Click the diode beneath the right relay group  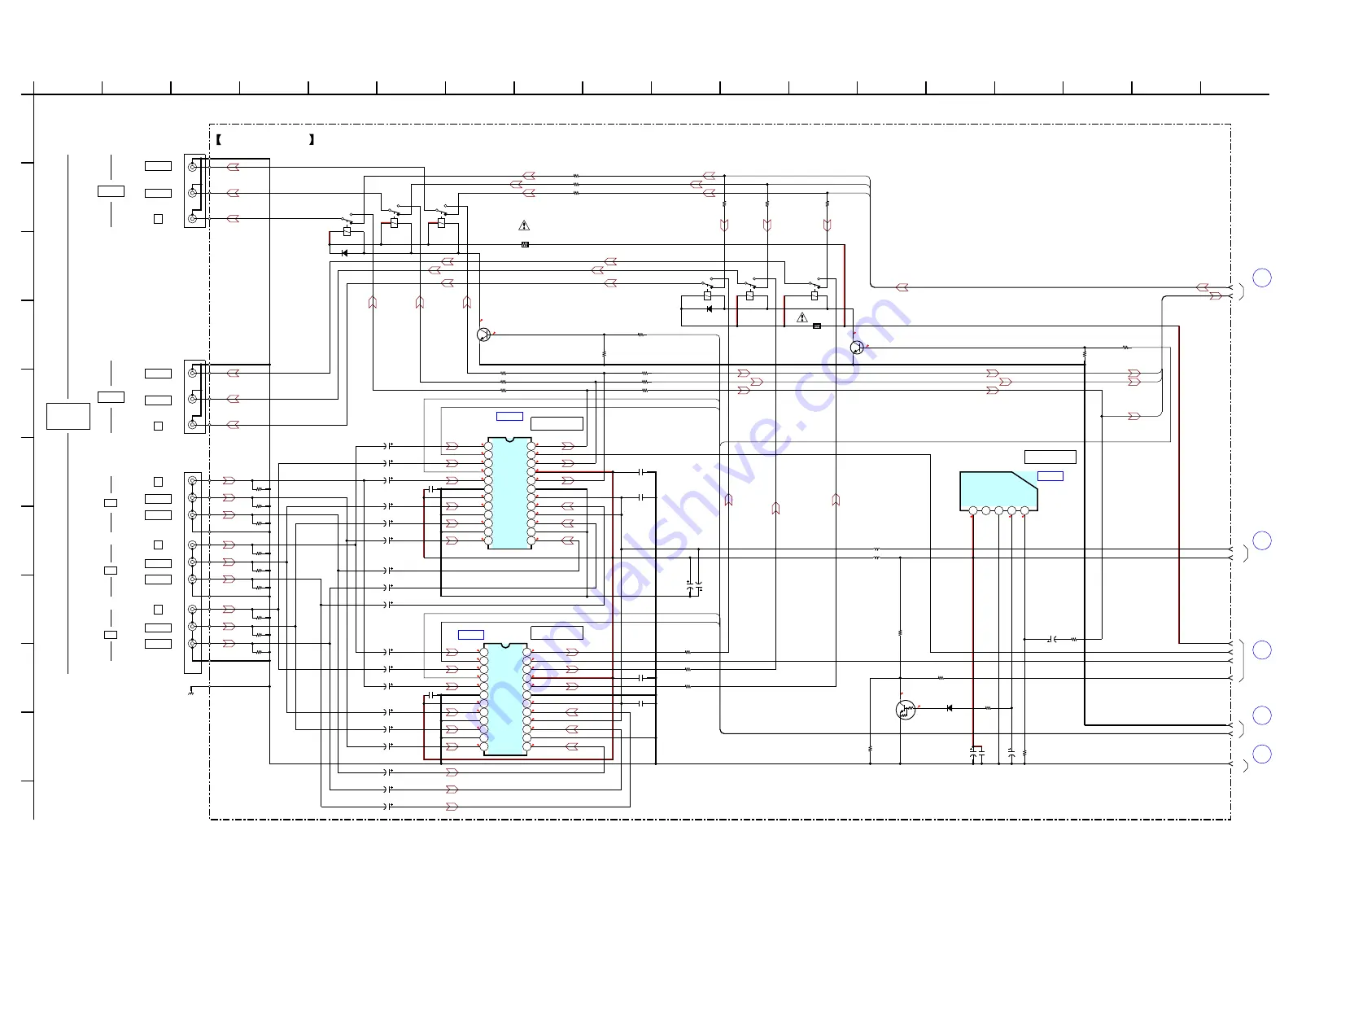click(x=710, y=309)
